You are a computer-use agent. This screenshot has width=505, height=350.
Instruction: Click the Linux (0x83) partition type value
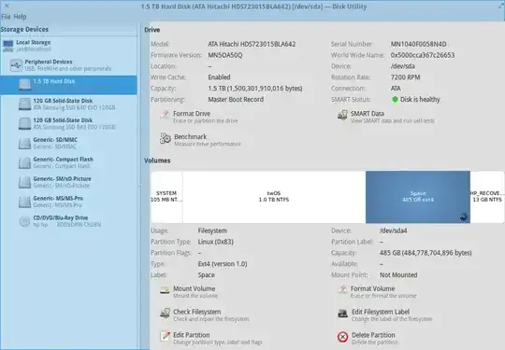(x=216, y=242)
